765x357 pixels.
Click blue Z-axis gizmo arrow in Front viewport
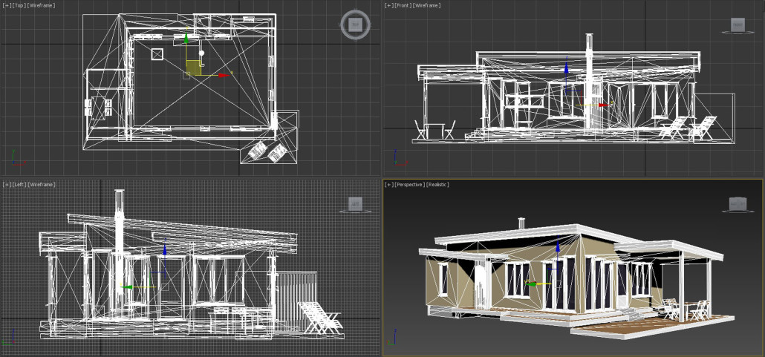[x=567, y=68]
